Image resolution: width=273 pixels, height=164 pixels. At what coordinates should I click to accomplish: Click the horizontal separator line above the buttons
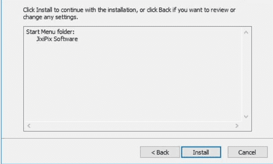[x=137, y=139]
